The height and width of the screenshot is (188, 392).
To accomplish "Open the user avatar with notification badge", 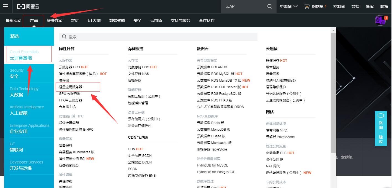I will (x=381, y=20).
